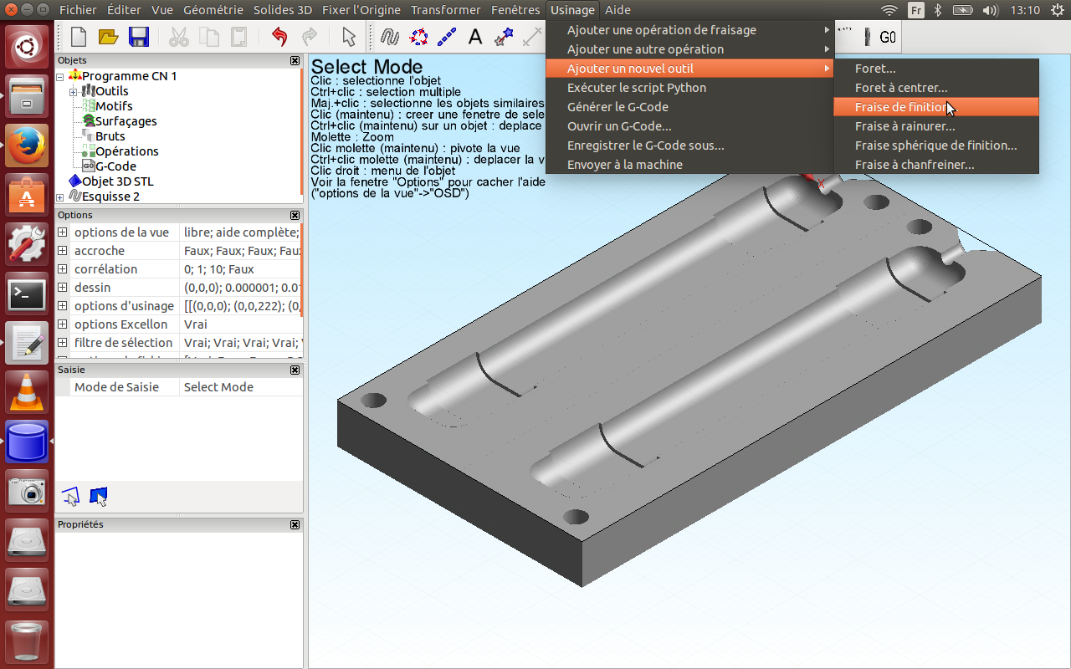Choose Fraise à rainurer from submenu
The image size is (1071, 669).
click(904, 126)
